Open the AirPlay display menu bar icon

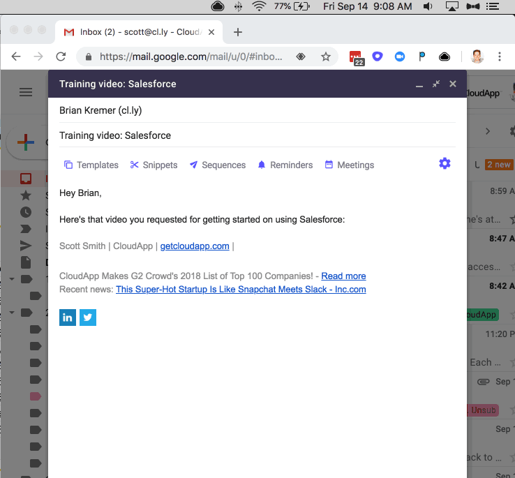tap(452, 6)
